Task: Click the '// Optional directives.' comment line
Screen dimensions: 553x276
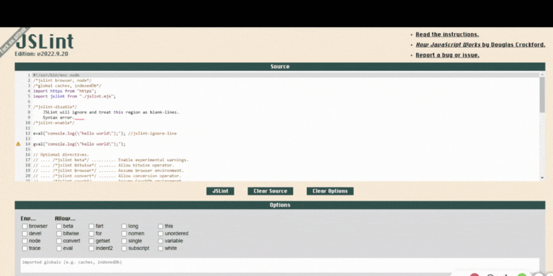Action: (x=61, y=155)
